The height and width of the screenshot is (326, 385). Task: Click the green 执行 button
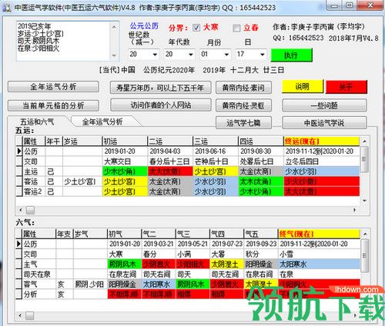point(292,55)
